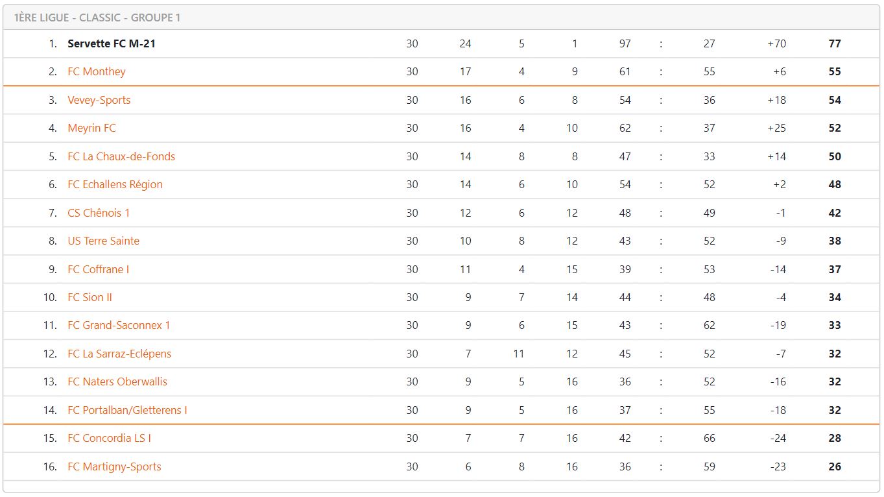
Task: Click the Servette FC M-21 team name
Action: point(111,43)
